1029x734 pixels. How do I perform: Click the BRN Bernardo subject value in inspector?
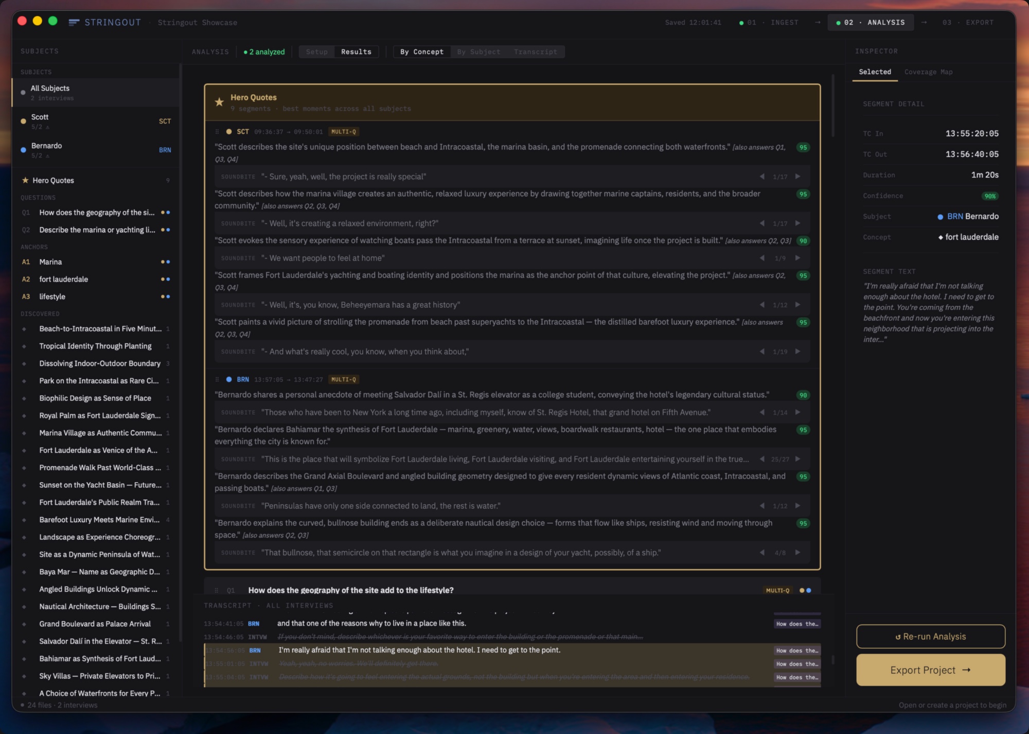click(x=968, y=216)
